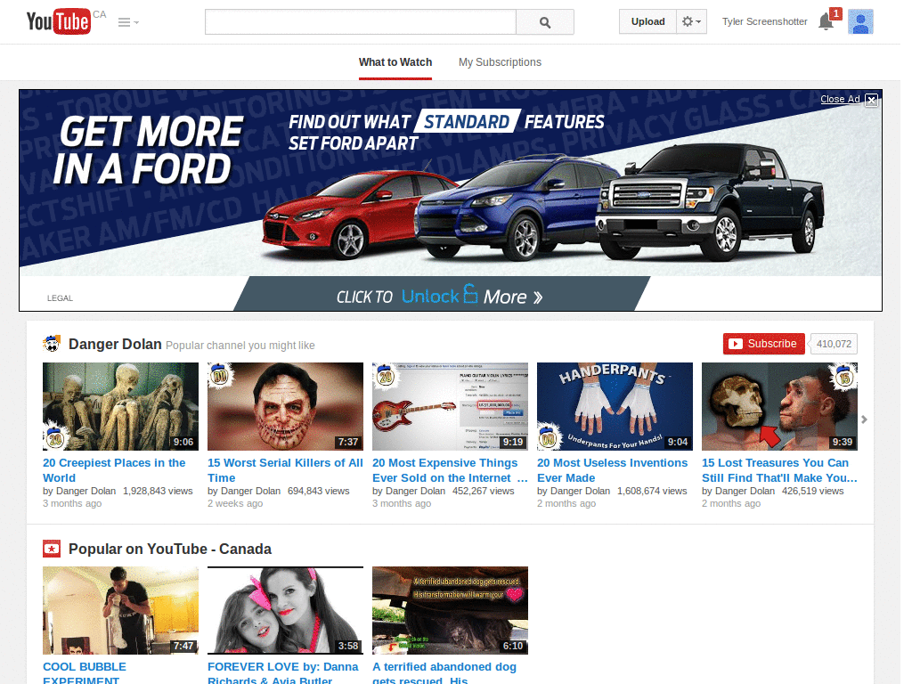Click the YouTube logo
This screenshot has height=684, width=912.
[59, 21]
